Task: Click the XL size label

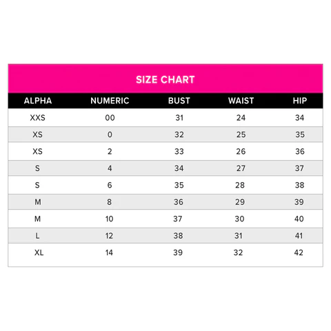Action: click(39, 252)
